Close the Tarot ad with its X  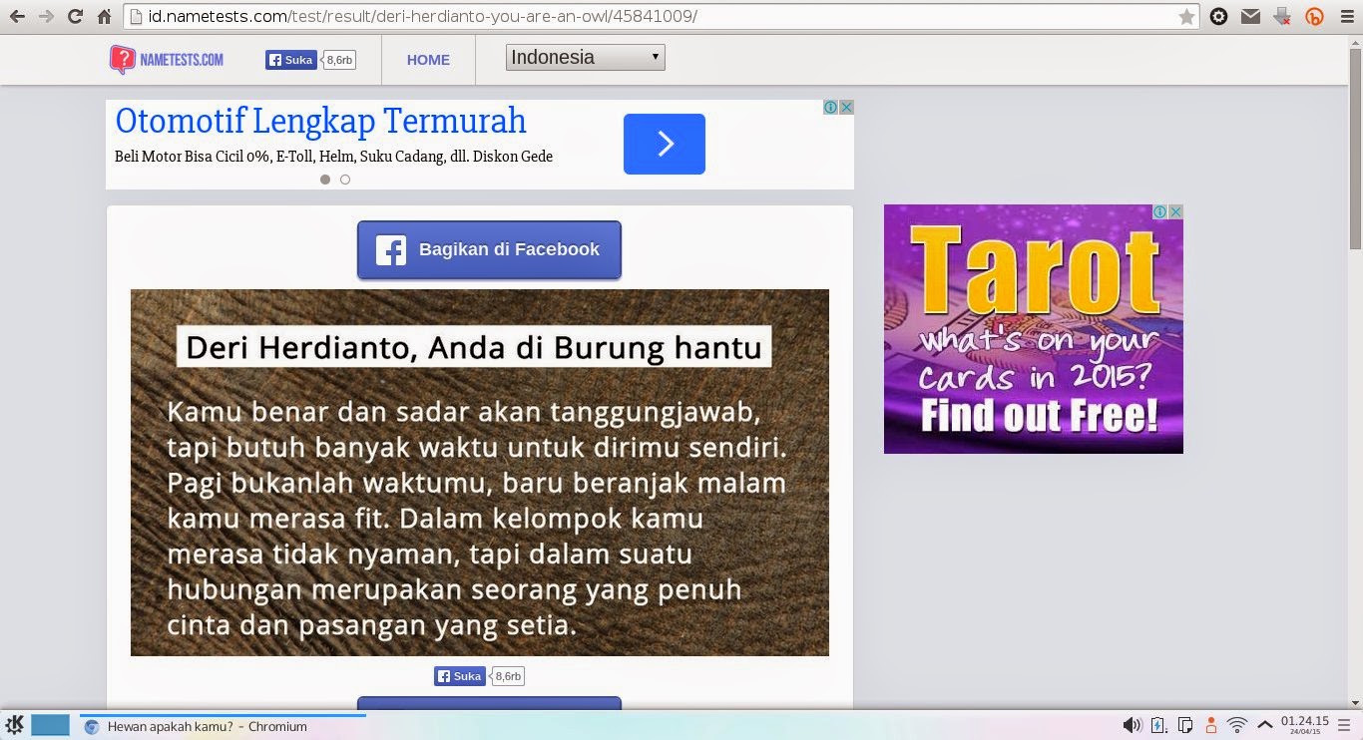[x=1175, y=211]
